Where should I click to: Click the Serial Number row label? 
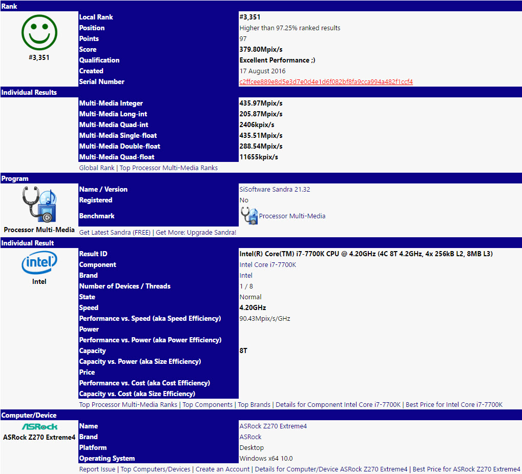(101, 81)
